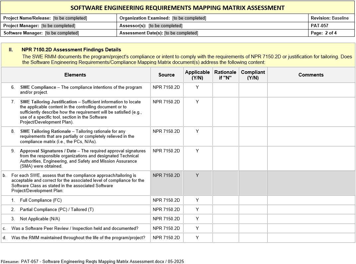Click the Compliant cell for SWE Compliance row
The width and height of the screenshot is (356, 264).
(253, 90)
